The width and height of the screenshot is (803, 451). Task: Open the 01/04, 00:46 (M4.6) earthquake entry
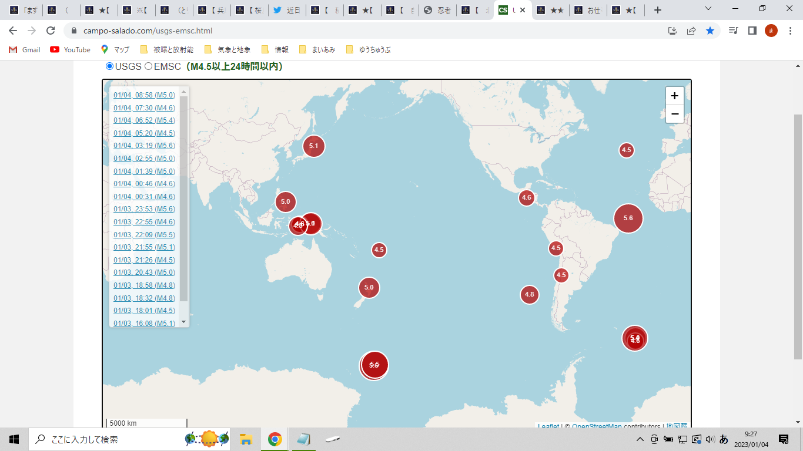144,184
